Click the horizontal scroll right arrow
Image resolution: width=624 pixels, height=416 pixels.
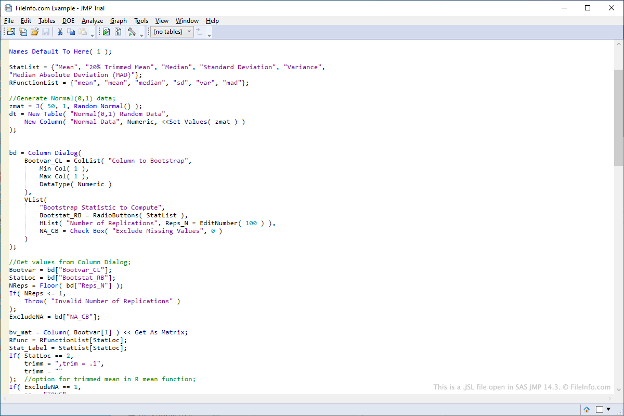point(609,399)
